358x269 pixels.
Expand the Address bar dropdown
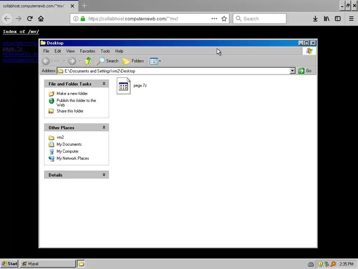click(x=293, y=71)
